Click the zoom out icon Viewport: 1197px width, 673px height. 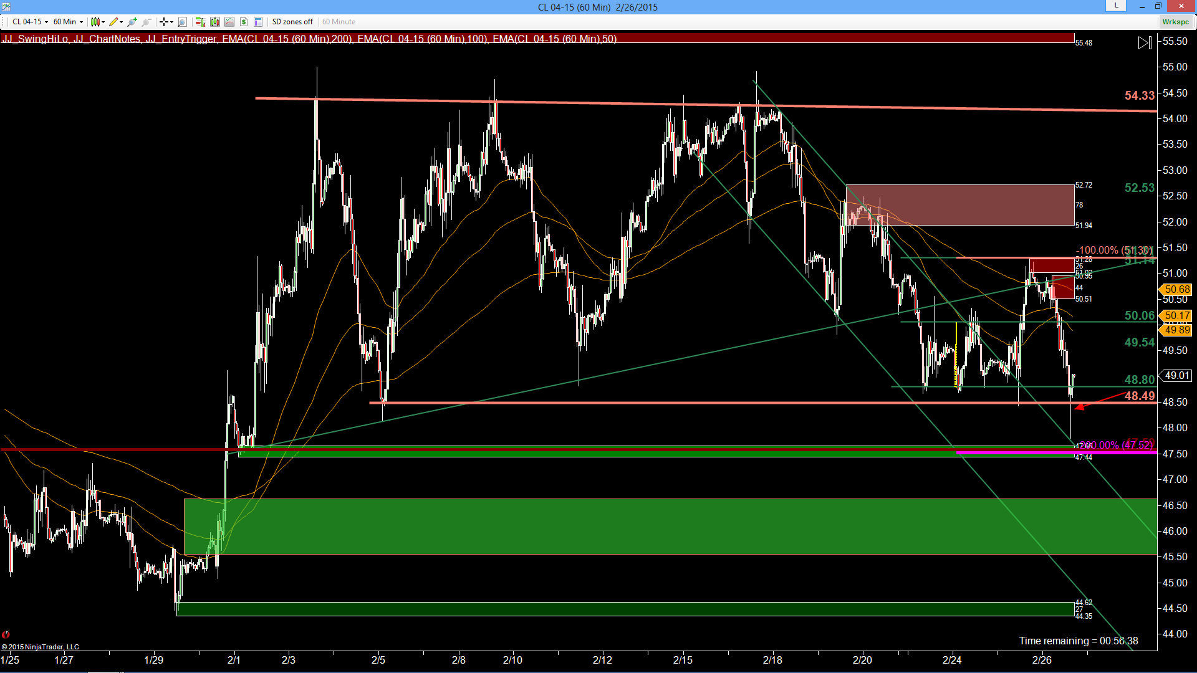coord(147,22)
